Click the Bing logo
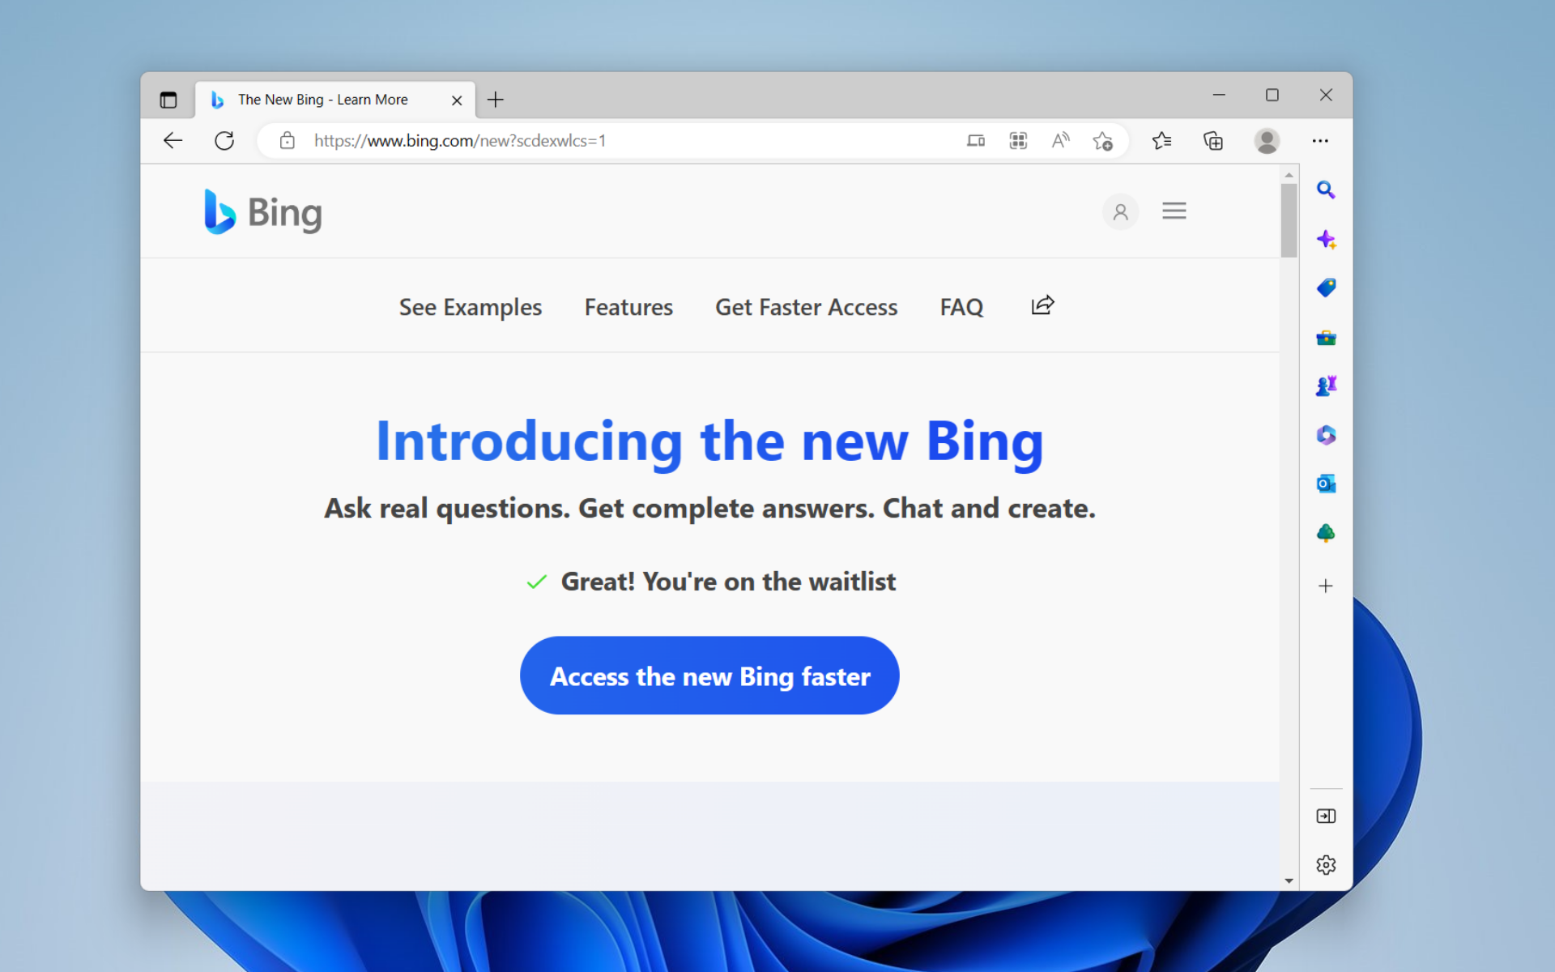 [262, 212]
